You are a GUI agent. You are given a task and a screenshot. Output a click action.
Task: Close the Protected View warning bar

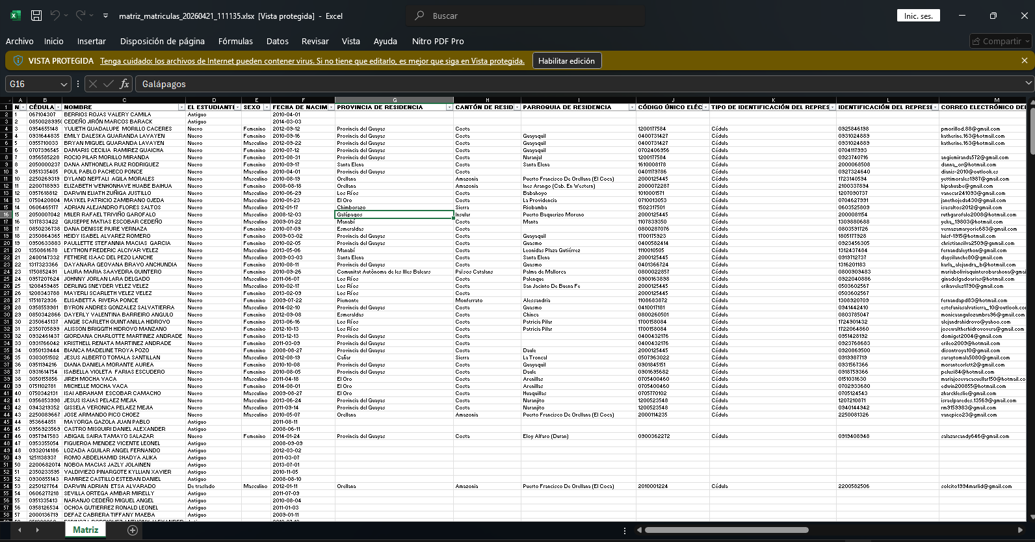pyautogui.click(x=1025, y=60)
